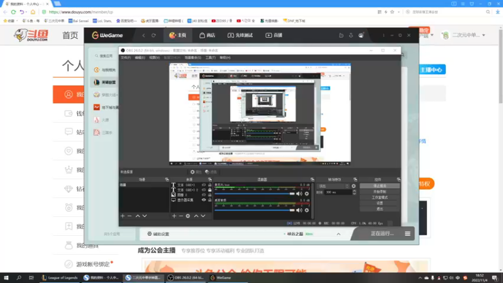The image size is (503, 283).
Task: Click Stop Streaming button in OBS controls
Action: coord(380,186)
